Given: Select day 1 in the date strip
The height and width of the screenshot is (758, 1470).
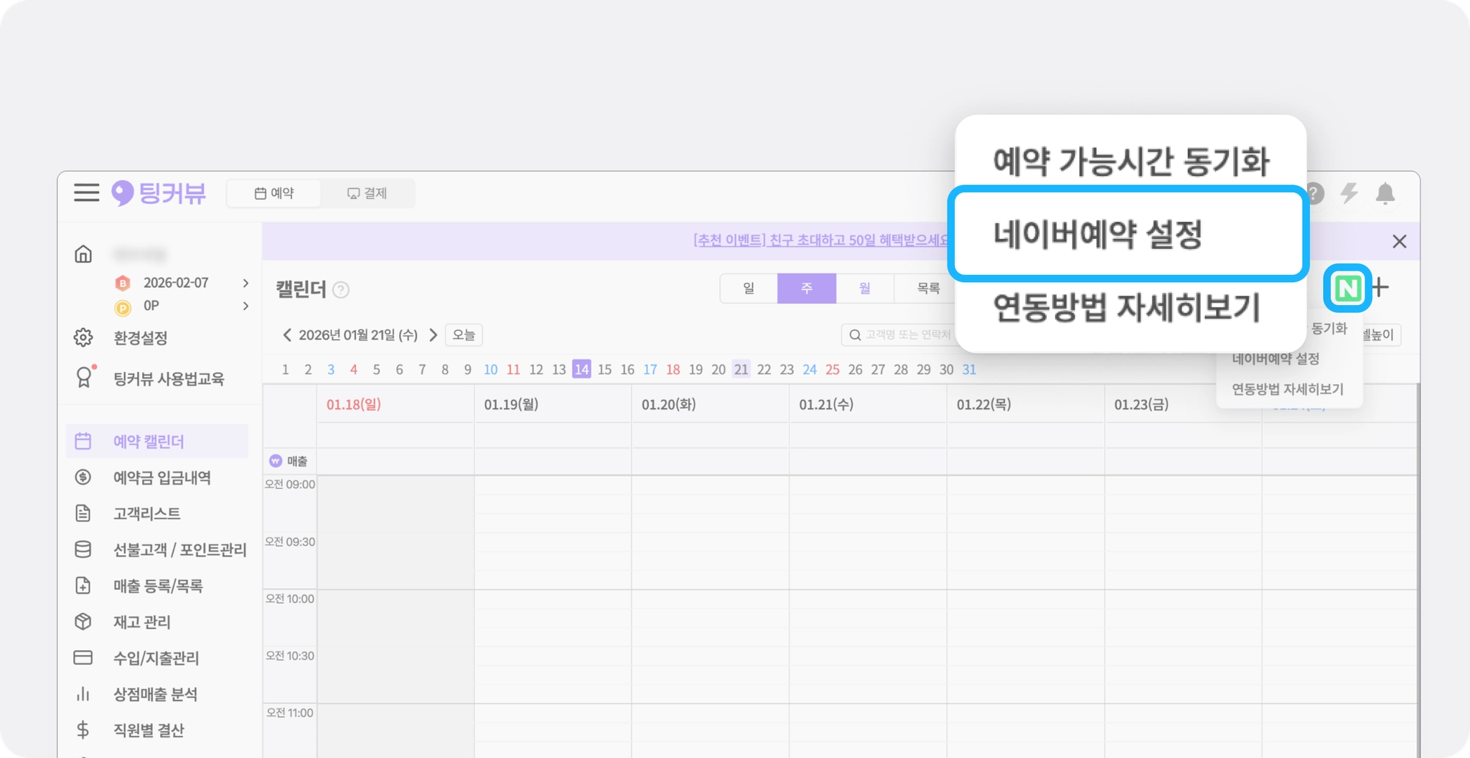Looking at the screenshot, I should click(x=286, y=370).
